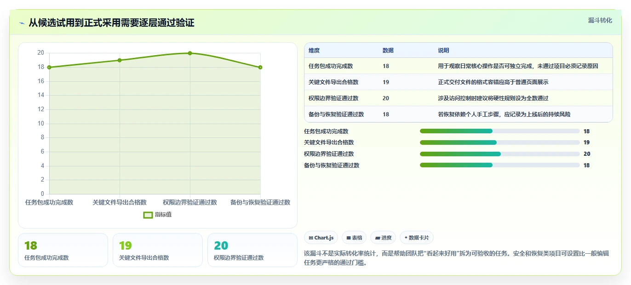Click the y-axis tick label 0
Viewport: 631px width, 285px height.
point(42,194)
